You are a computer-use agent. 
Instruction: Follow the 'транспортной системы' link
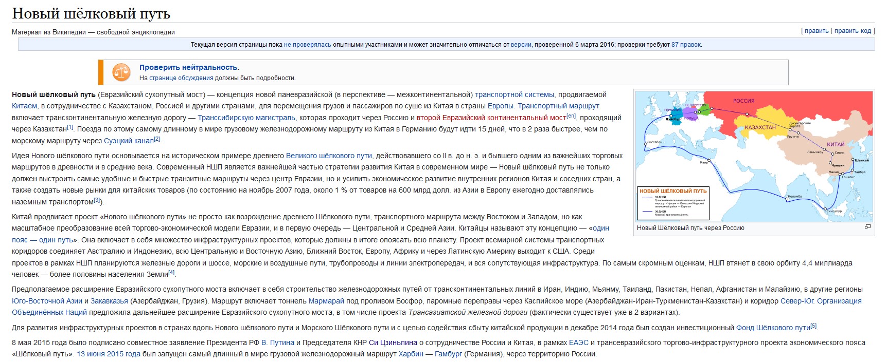[515, 94]
